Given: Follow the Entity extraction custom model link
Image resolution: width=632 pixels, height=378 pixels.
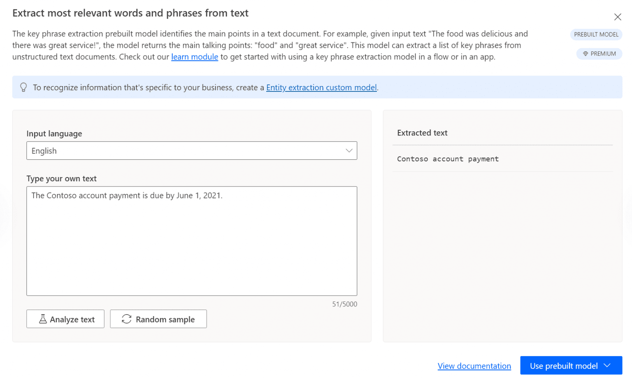Looking at the screenshot, I should 321,88.
